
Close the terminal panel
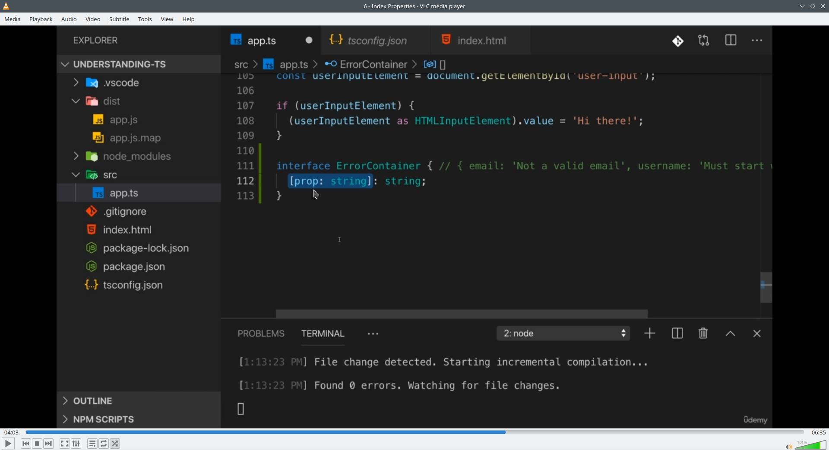point(756,334)
